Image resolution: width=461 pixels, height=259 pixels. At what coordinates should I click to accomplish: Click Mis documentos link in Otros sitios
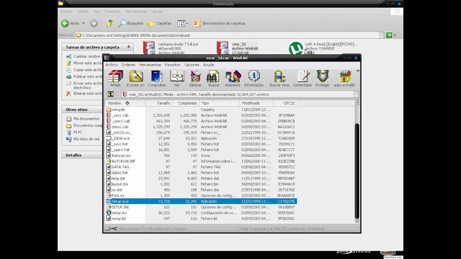click(86, 119)
